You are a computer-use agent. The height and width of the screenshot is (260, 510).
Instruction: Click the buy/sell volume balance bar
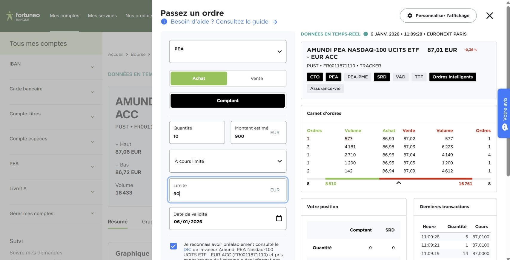pyautogui.click(x=399, y=179)
